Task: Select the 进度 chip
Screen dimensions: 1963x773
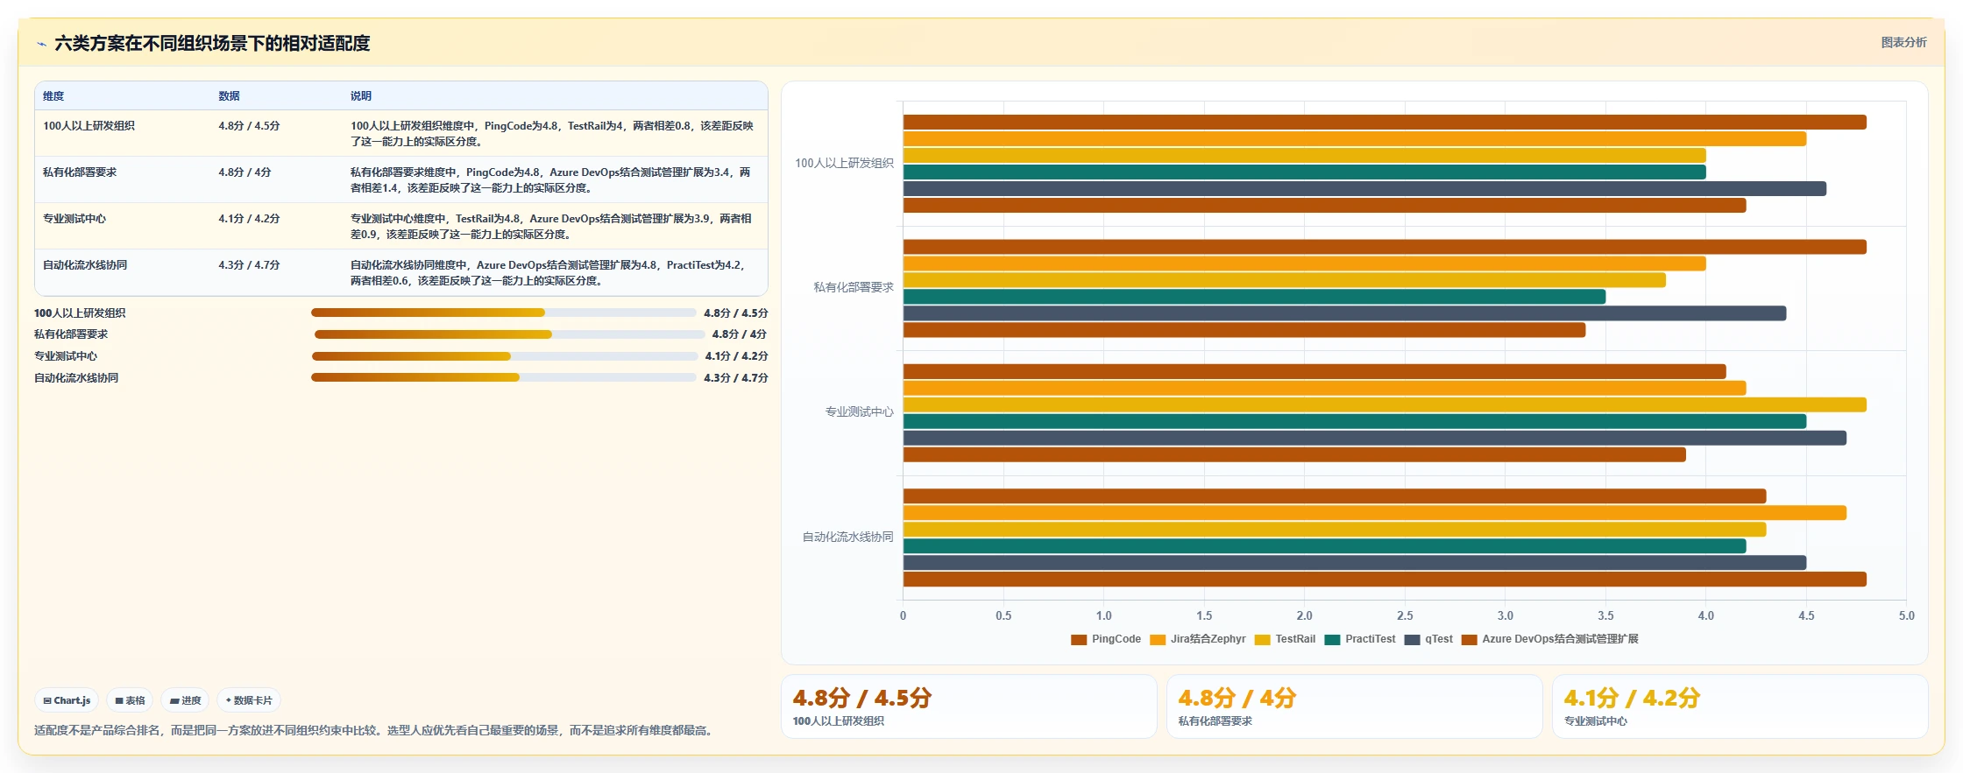Action: point(185,700)
